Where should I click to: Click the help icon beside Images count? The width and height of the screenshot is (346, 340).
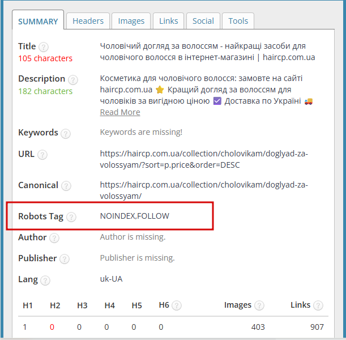click(x=259, y=306)
